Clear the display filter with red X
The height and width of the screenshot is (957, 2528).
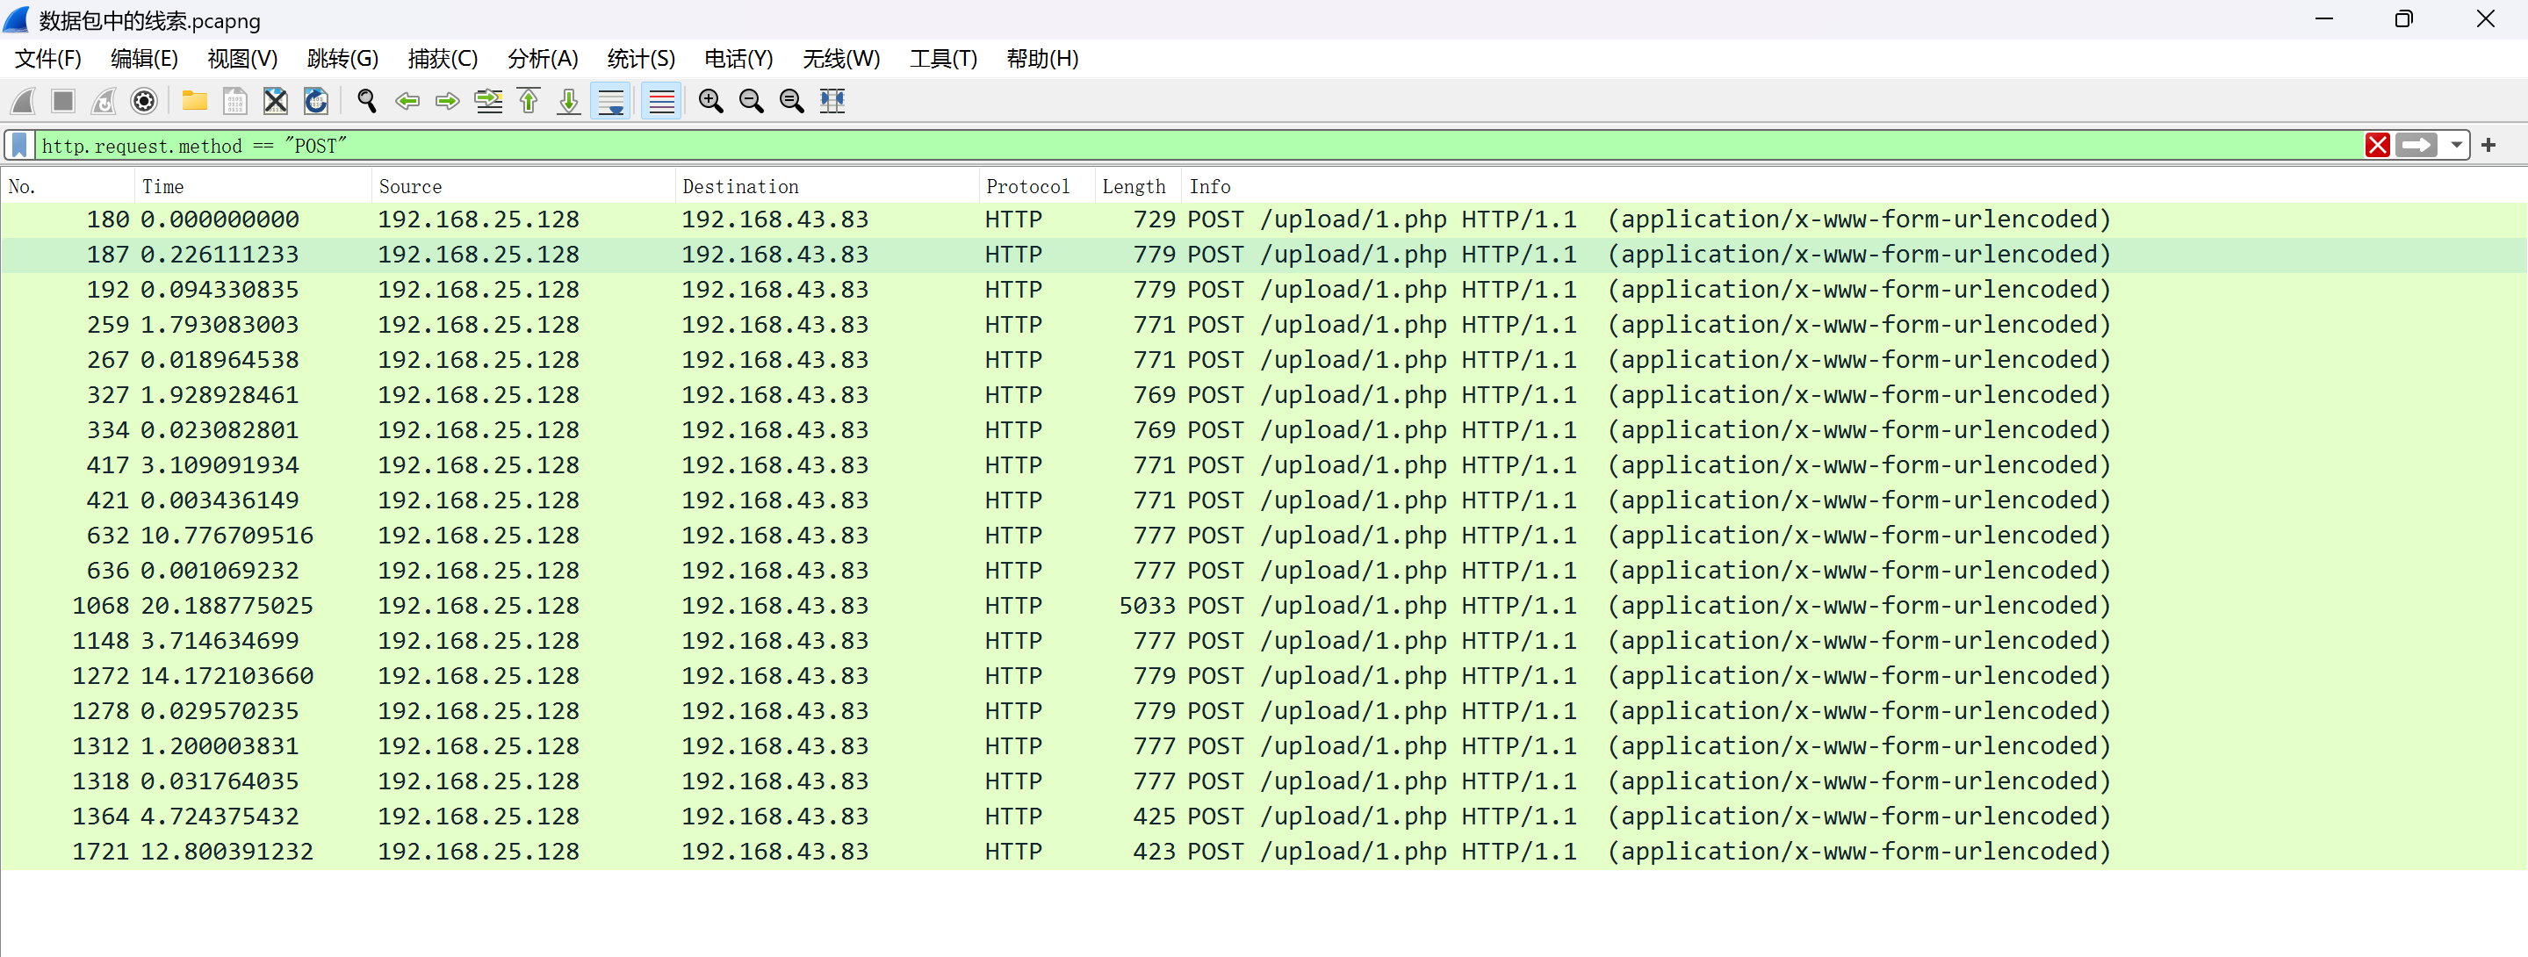coord(2377,147)
